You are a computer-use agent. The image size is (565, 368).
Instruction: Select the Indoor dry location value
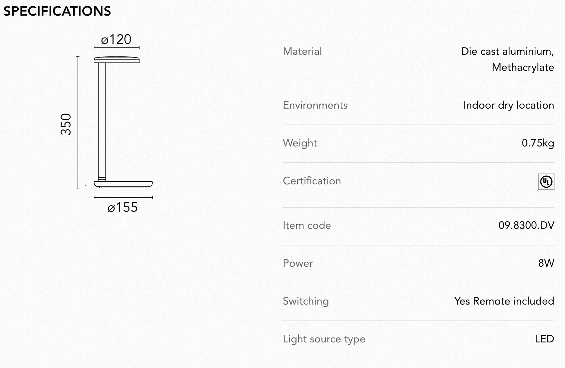pyautogui.click(x=508, y=105)
